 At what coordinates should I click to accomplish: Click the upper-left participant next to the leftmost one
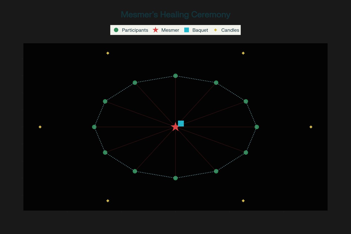[x=105, y=101]
